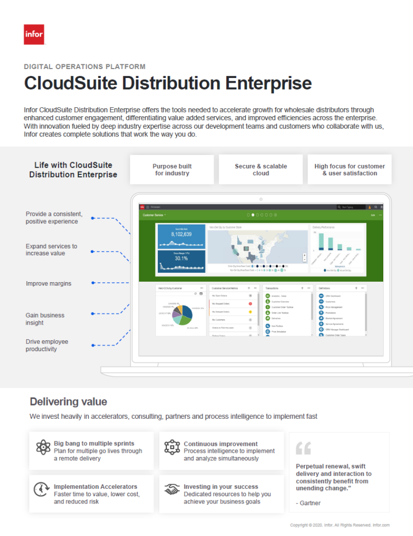Click plus on Customer Service Metrics widget
This screenshot has height=536, width=413.
click(x=249, y=288)
